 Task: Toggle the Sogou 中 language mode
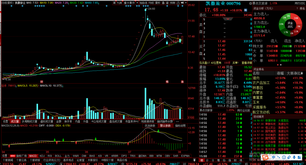click(x=274, y=157)
